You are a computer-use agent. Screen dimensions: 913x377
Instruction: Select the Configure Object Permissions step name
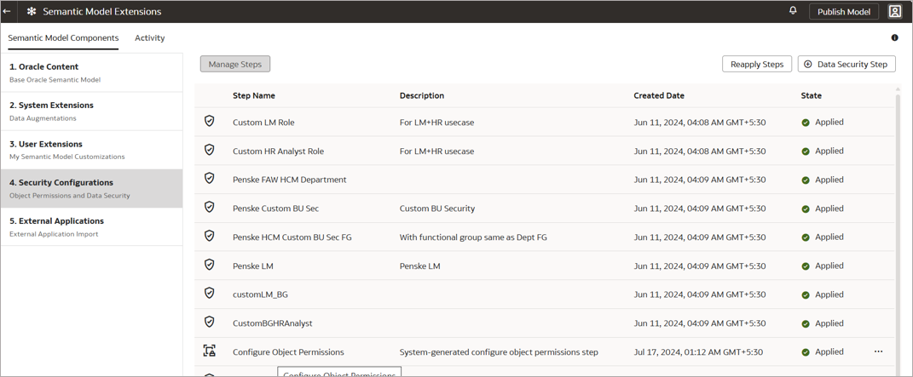(x=288, y=352)
